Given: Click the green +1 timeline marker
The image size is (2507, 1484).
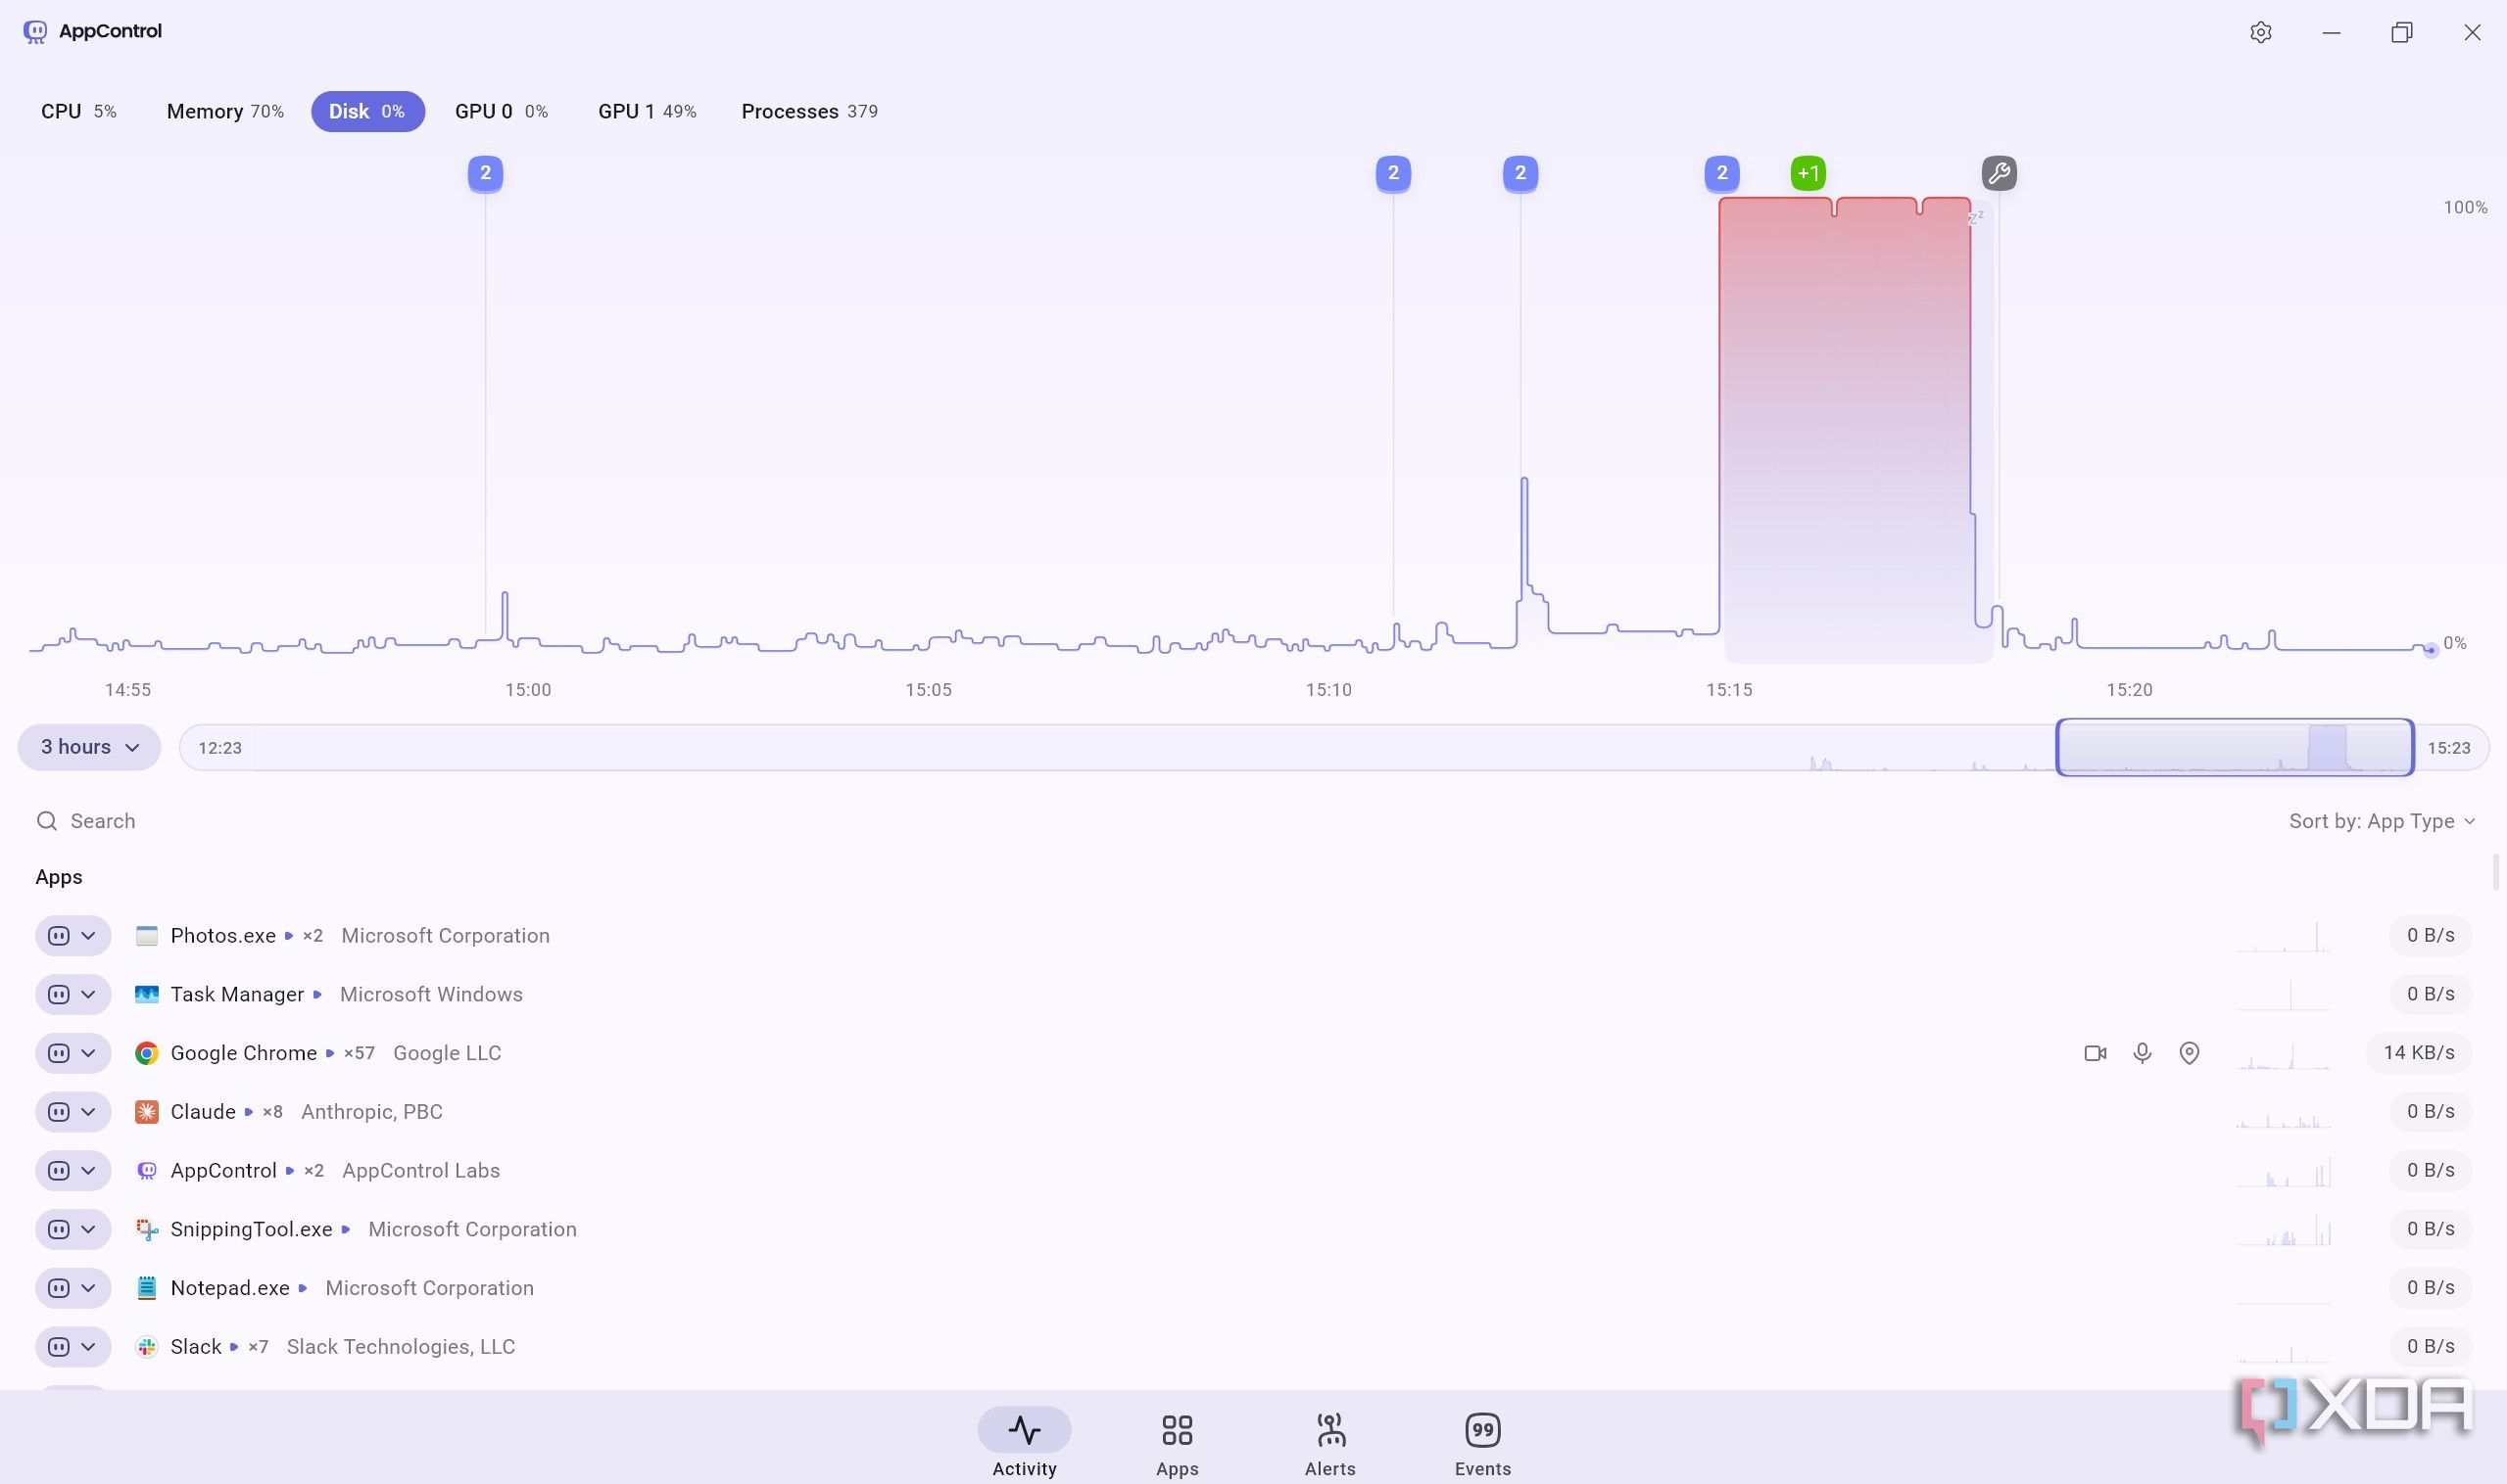Looking at the screenshot, I should tap(1808, 173).
